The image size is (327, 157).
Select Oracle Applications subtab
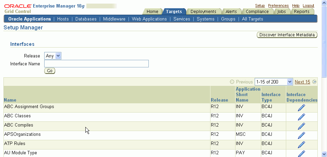[29, 19]
